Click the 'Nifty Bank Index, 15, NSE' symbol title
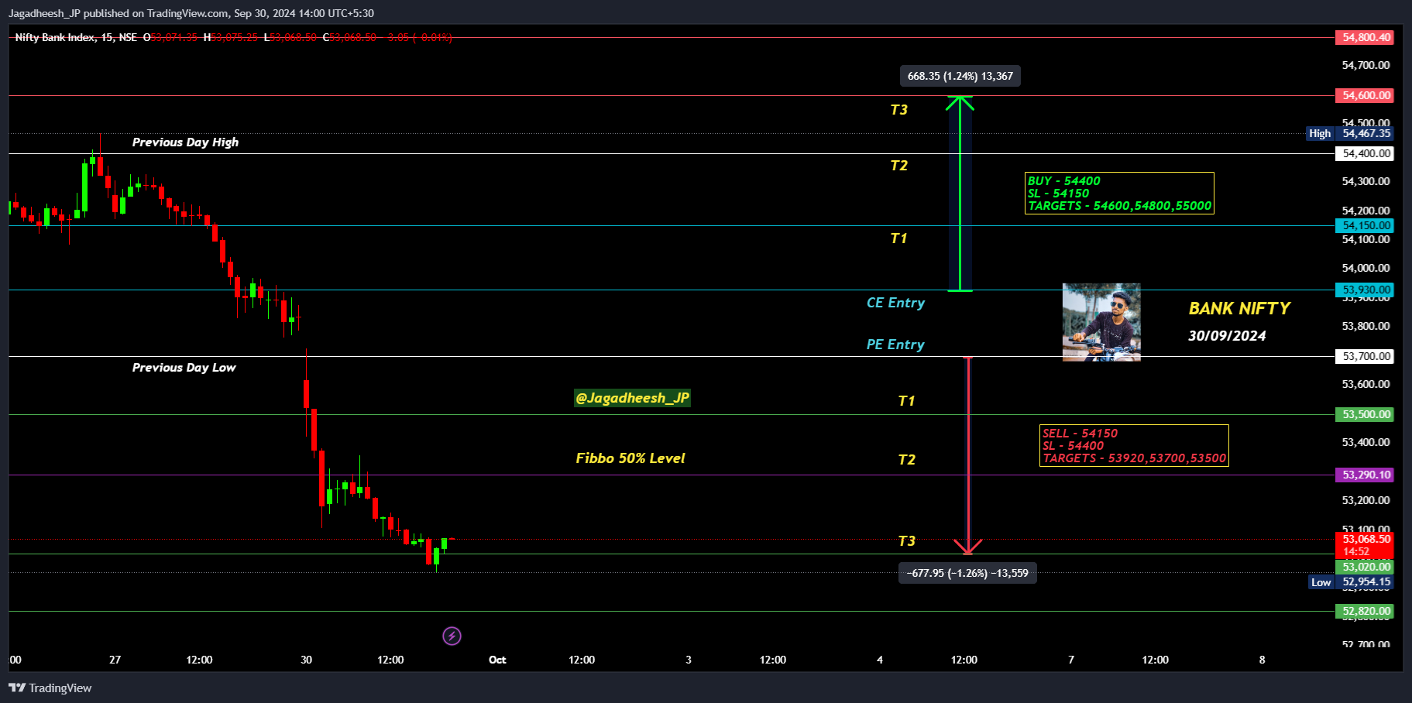 click(76, 37)
